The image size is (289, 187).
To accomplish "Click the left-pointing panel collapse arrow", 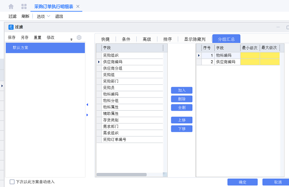I will [x=87, y=104].
